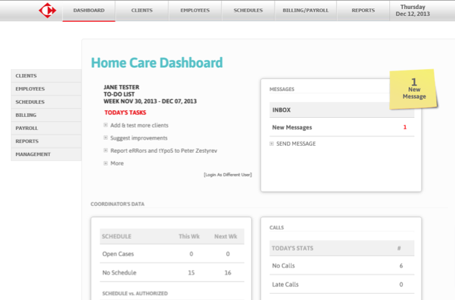
Task: Expand the 'Report eRRors and tYpoS' task
Action: 105,151
